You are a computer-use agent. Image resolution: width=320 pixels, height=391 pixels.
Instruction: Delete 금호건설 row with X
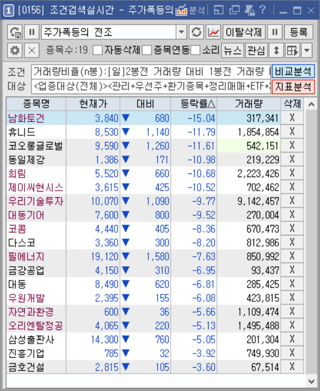[x=292, y=367]
